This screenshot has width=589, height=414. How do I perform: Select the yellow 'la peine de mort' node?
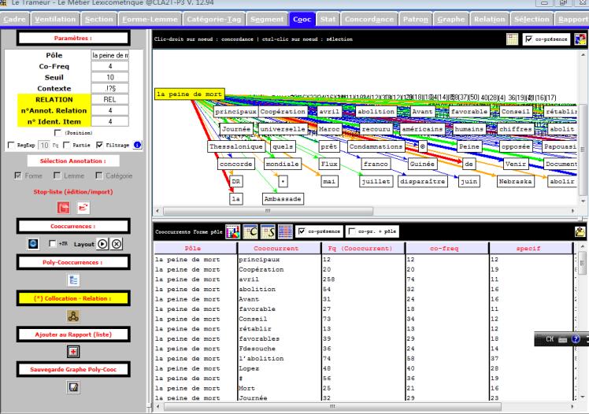pos(189,94)
